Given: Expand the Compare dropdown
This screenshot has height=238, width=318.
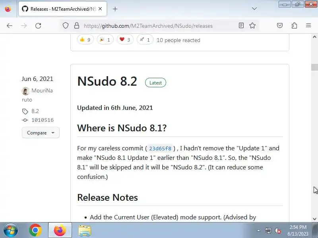Looking at the screenshot, I should pos(41,133).
